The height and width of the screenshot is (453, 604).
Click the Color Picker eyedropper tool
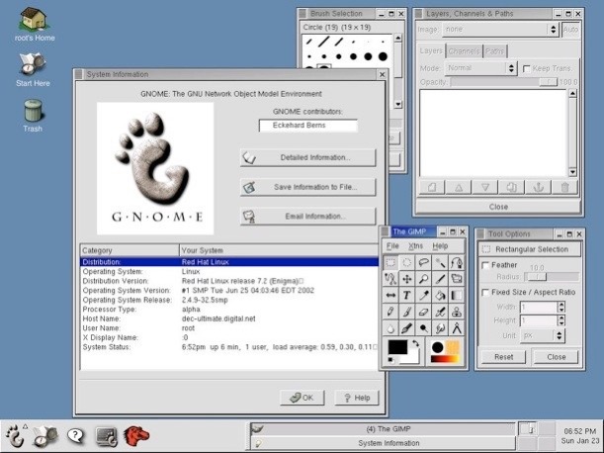pos(424,296)
